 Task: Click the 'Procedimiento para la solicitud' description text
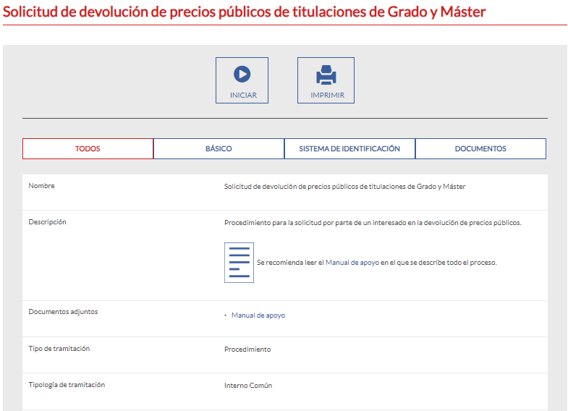[x=373, y=223]
